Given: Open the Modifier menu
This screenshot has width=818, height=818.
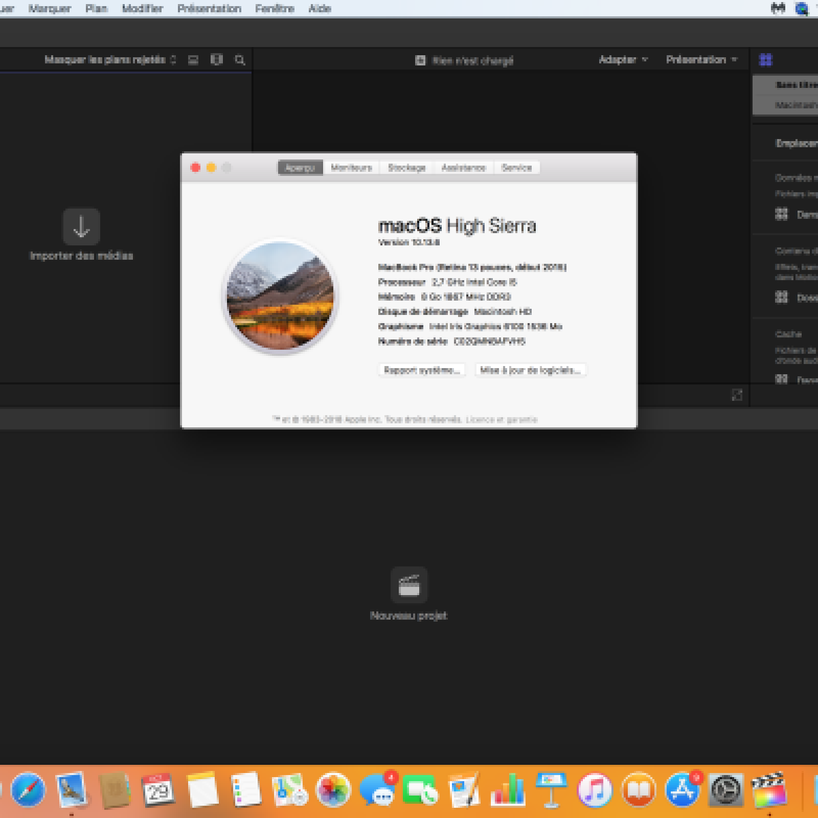Looking at the screenshot, I should [142, 9].
